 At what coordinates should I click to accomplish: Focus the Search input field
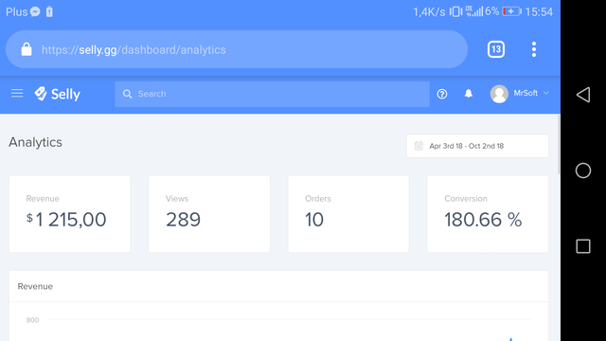point(272,94)
